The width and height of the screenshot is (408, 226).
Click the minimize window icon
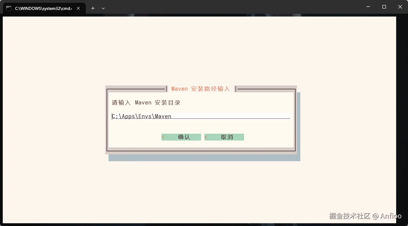368,7
